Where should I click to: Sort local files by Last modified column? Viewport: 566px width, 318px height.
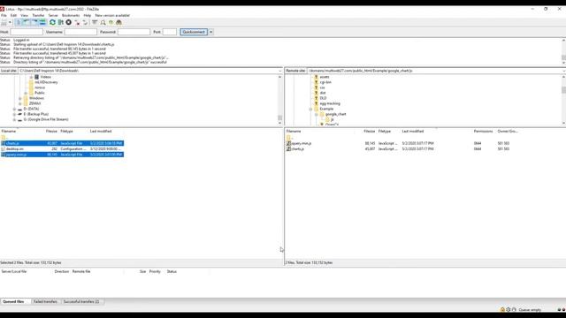(x=101, y=132)
